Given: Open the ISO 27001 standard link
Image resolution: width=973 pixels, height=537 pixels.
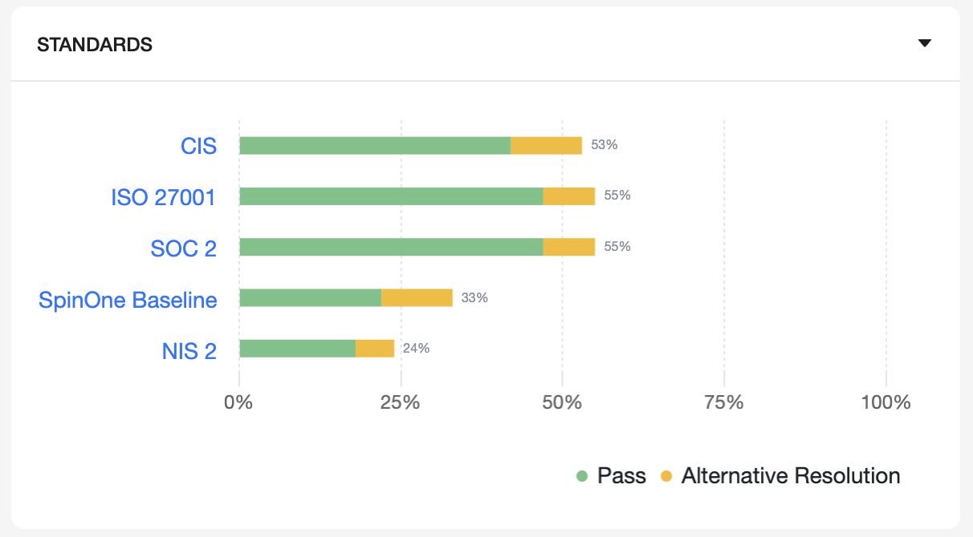Looking at the screenshot, I should pyautogui.click(x=164, y=197).
